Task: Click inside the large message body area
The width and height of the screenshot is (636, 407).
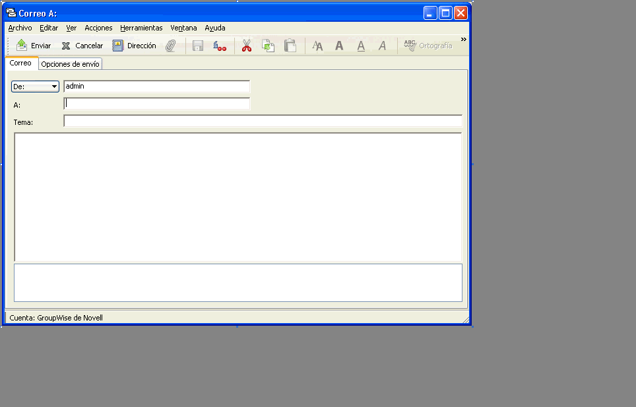Action: pos(238,197)
